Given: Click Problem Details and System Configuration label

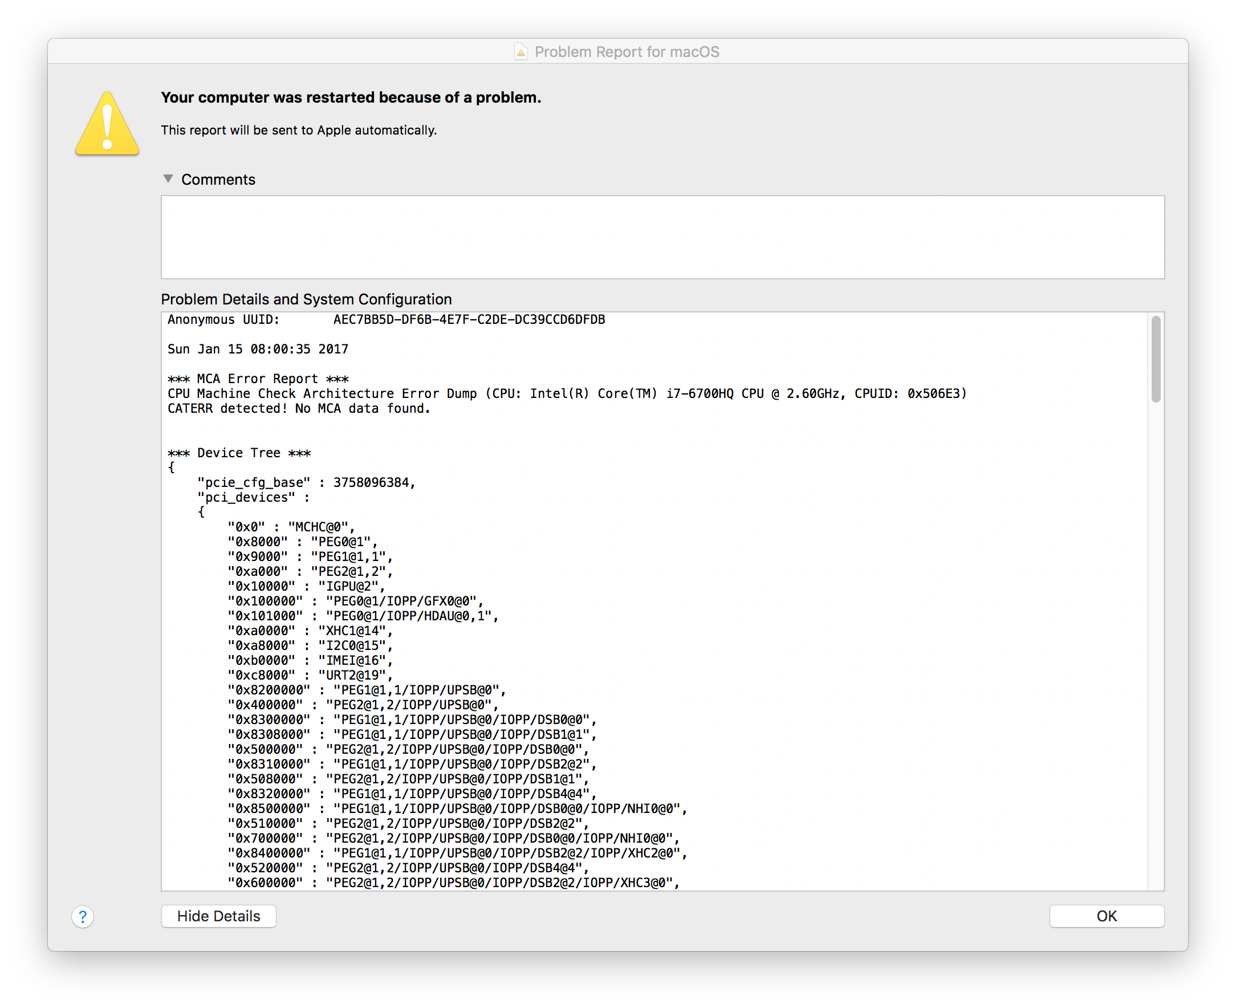Looking at the screenshot, I should click(x=306, y=300).
